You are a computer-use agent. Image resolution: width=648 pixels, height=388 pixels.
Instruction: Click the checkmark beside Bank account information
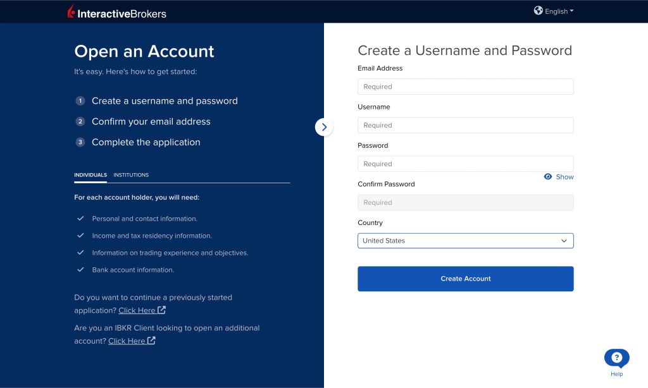click(x=80, y=270)
